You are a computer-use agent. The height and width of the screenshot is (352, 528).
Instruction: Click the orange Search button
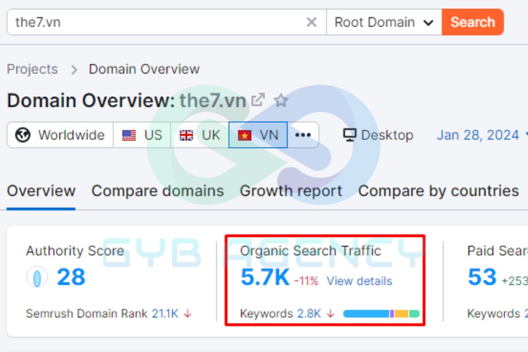[x=473, y=22]
